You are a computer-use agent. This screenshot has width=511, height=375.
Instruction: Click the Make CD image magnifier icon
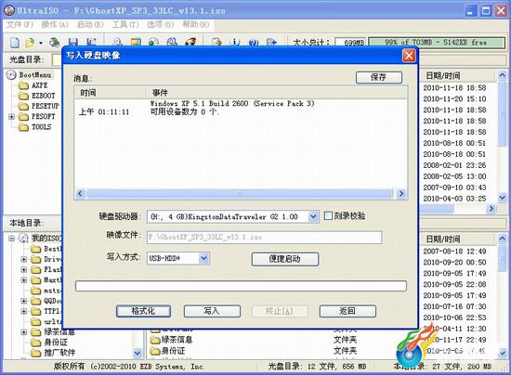click(118, 42)
